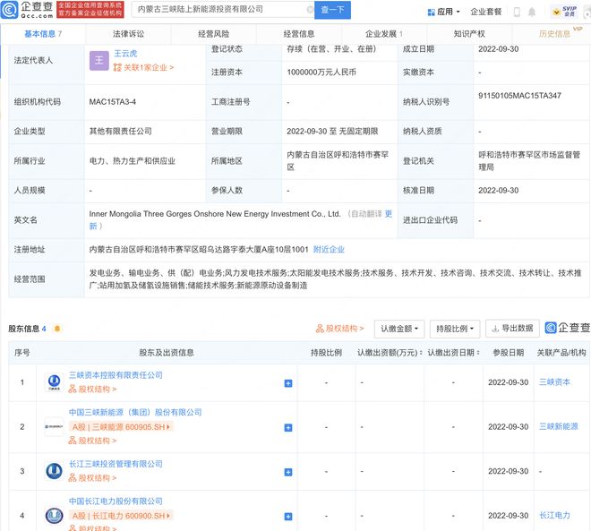
Task: Open 三峡新能源 related product link
Action: pos(558,426)
